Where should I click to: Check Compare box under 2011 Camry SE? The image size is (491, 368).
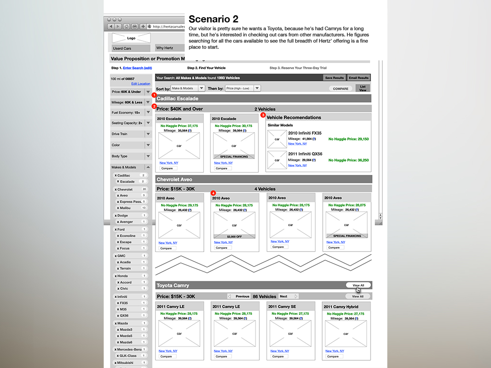point(277,356)
